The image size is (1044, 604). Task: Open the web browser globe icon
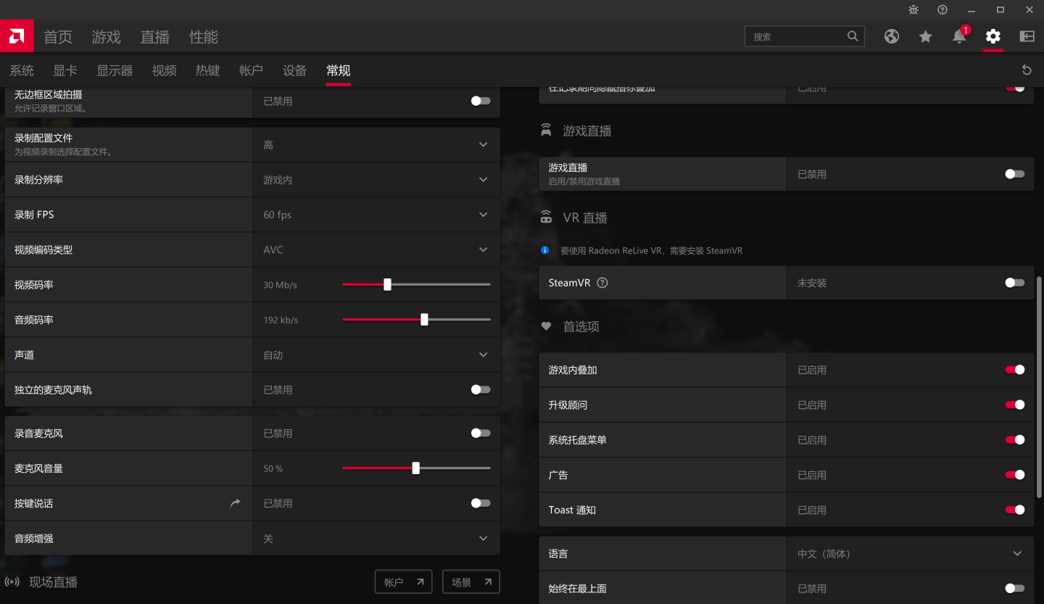(x=892, y=36)
